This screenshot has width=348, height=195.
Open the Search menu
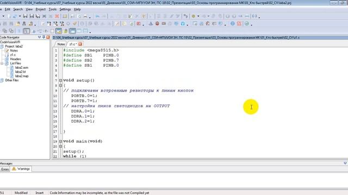point(18,9)
